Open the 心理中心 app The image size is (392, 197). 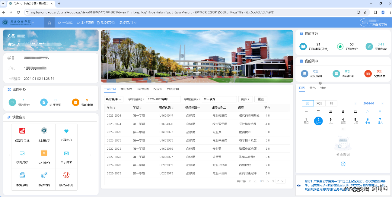click(66, 135)
